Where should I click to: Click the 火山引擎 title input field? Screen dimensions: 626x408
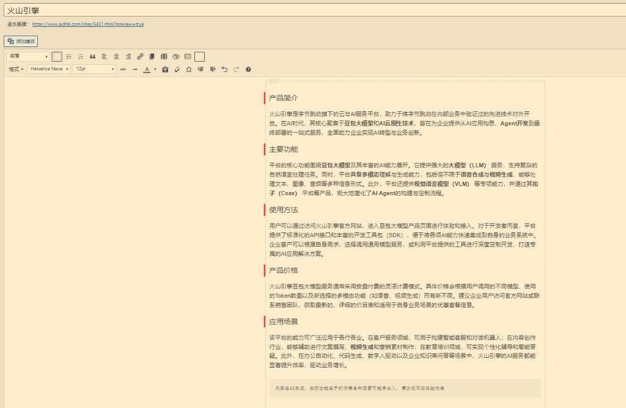pyautogui.click(x=306, y=9)
